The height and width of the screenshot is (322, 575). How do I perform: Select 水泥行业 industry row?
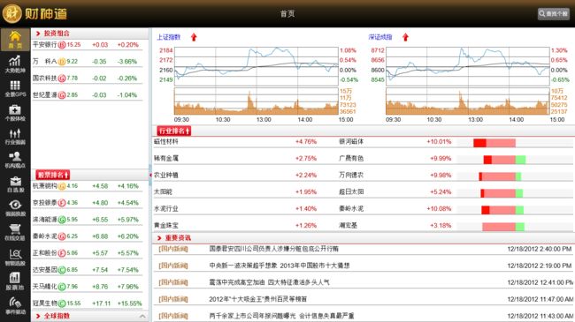pos(364,208)
